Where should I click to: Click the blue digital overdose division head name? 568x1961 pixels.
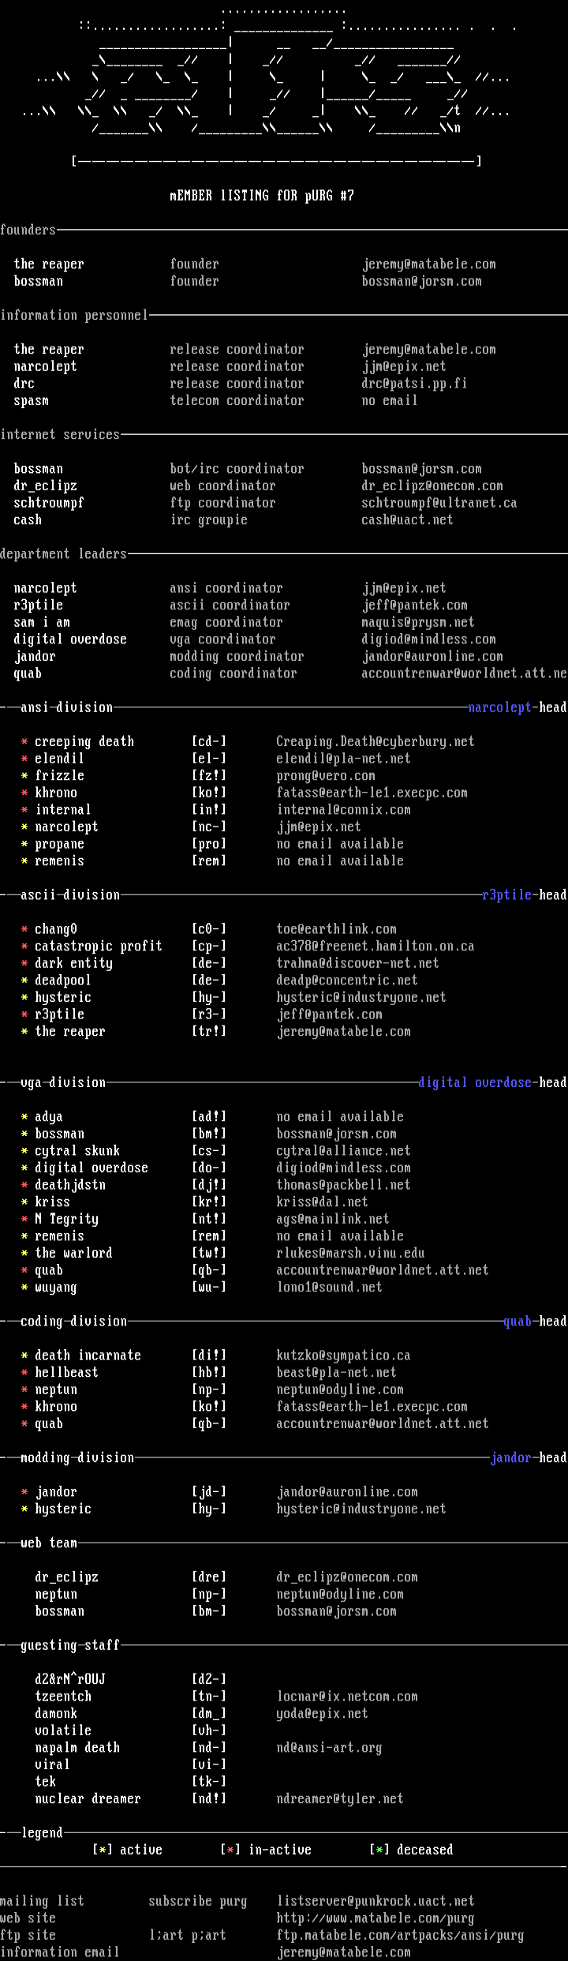pos(475,1082)
